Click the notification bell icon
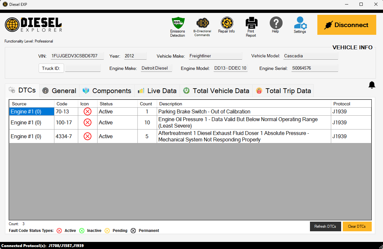This screenshot has height=249, width=383. (x=372, y=85)
